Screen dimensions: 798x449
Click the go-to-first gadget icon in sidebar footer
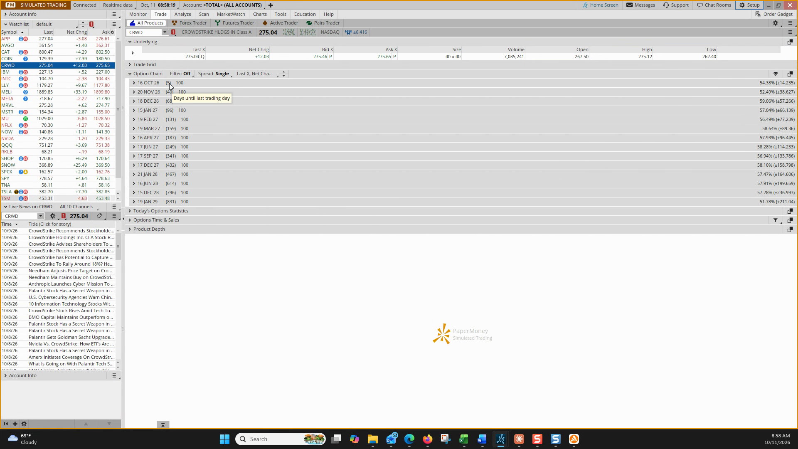click(6, 424)
